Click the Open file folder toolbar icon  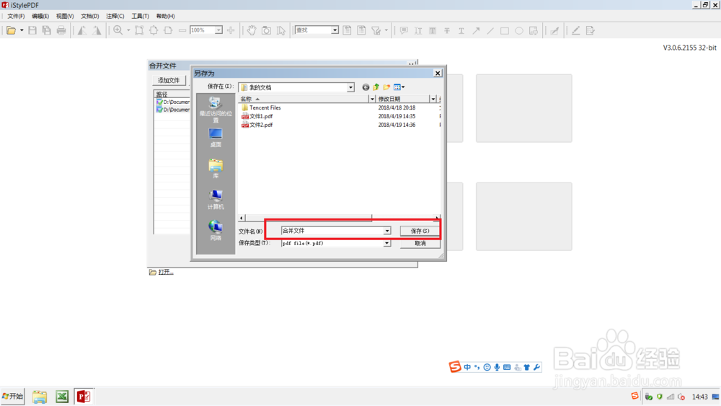[x=11, y=30]
